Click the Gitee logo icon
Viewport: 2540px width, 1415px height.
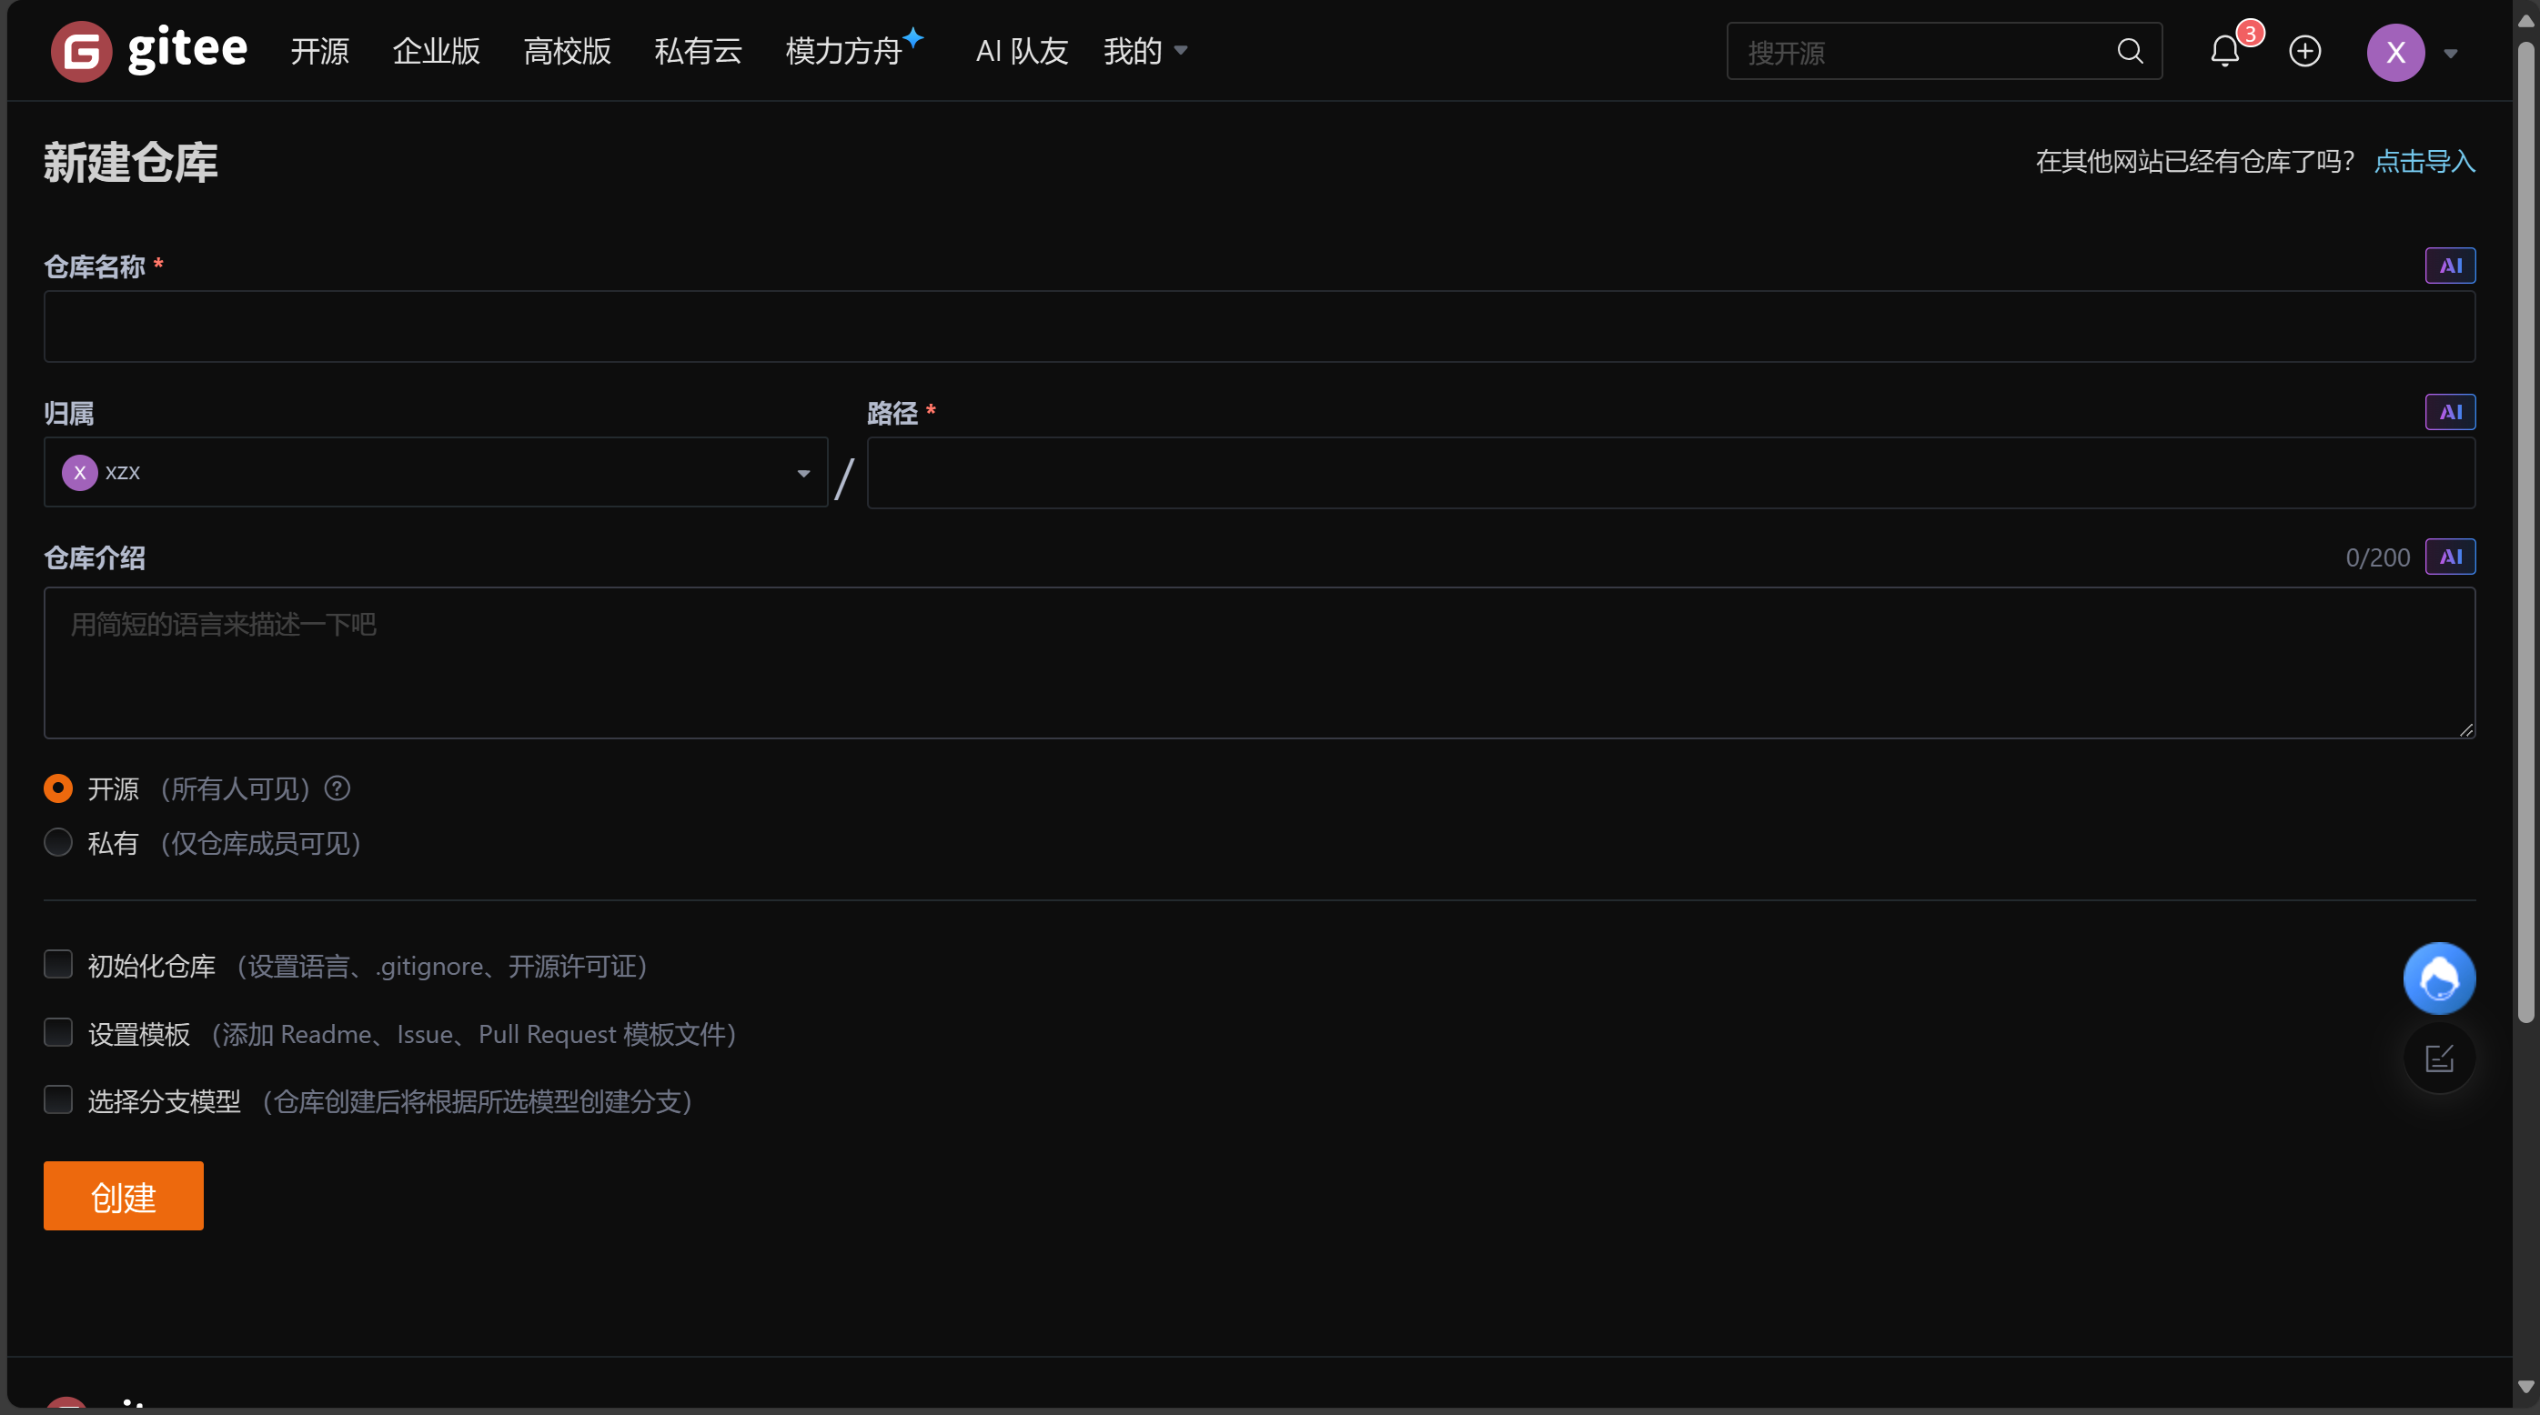(81, 51)
